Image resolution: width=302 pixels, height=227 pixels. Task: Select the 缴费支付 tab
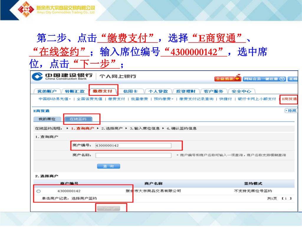(102, 91)
